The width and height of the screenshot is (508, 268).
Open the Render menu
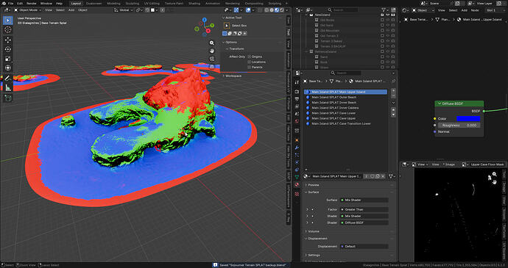pos(32,3)
